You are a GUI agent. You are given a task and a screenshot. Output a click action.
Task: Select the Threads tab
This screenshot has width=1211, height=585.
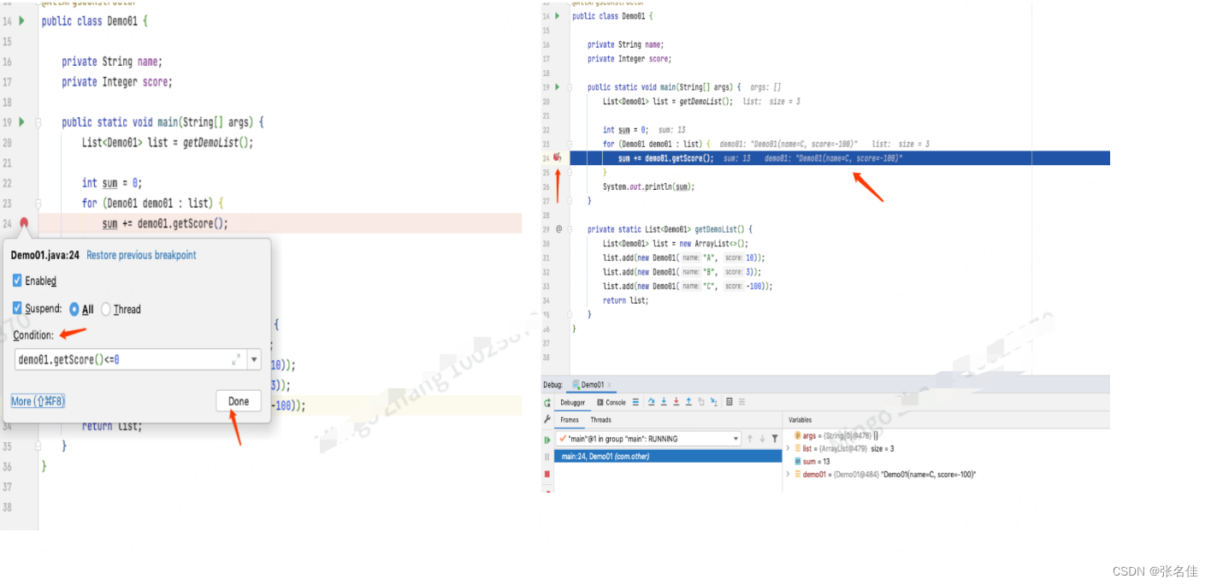point(601,420)
